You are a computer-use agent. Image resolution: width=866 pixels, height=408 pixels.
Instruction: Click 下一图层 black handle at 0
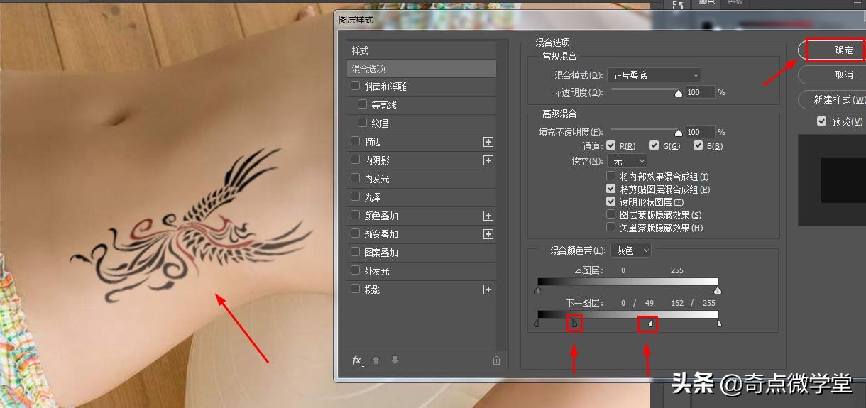pos(536,324)
